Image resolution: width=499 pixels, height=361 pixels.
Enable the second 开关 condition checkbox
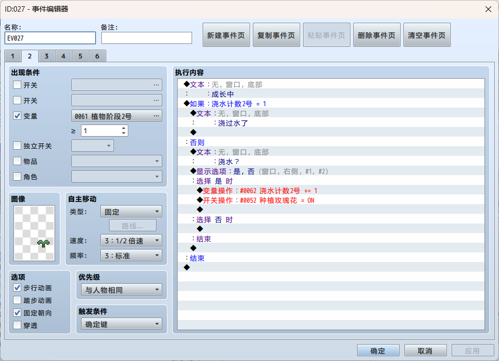point(17,100)
